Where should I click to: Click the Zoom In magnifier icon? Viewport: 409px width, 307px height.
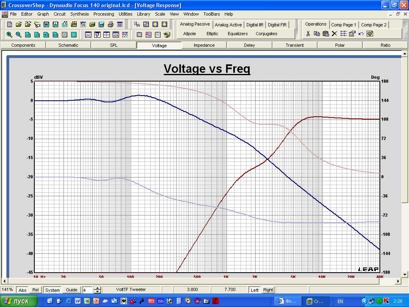click(x=10, y=34)
